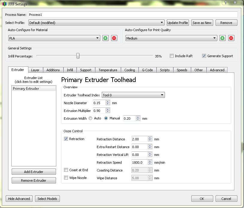The width and height of the screenshot is (244, 208).
Task: Enable the Include Raft checkbox
Action: [x=172, y=56]
